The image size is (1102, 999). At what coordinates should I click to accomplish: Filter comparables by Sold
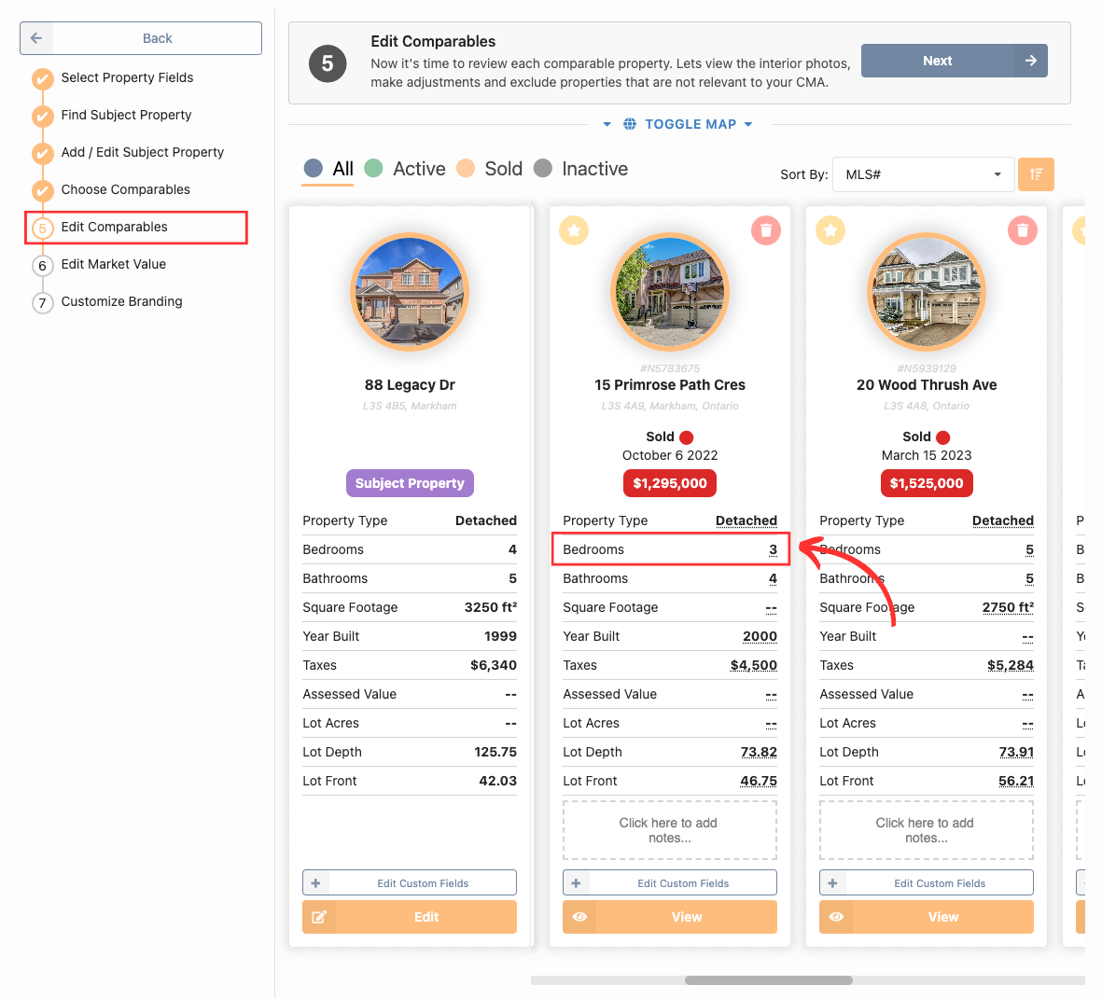[489, 169]
